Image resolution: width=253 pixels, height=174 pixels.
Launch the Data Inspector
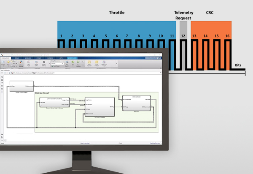[x=90, y=63]
